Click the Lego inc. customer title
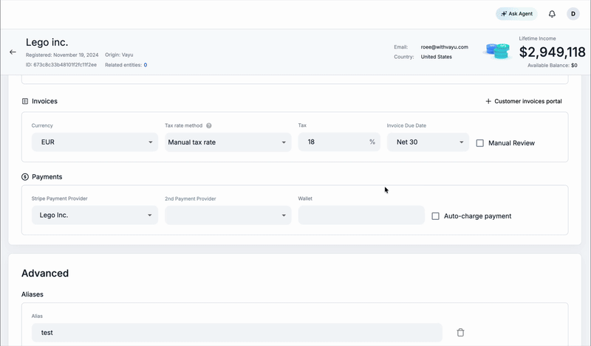Image resolution: width=591 pixels, height=346 pixels. 47,42
